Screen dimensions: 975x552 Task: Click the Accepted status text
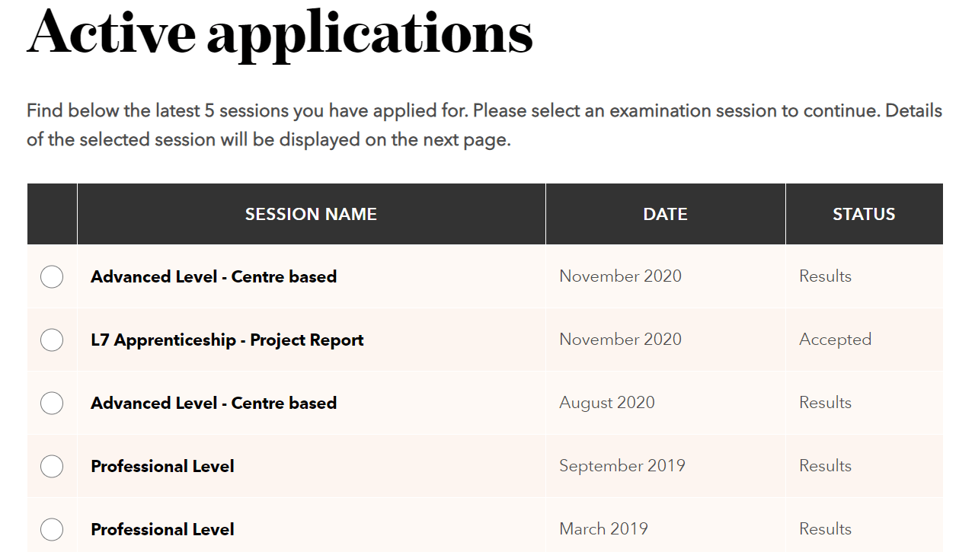pyautogui.click(x=835, y=340)
